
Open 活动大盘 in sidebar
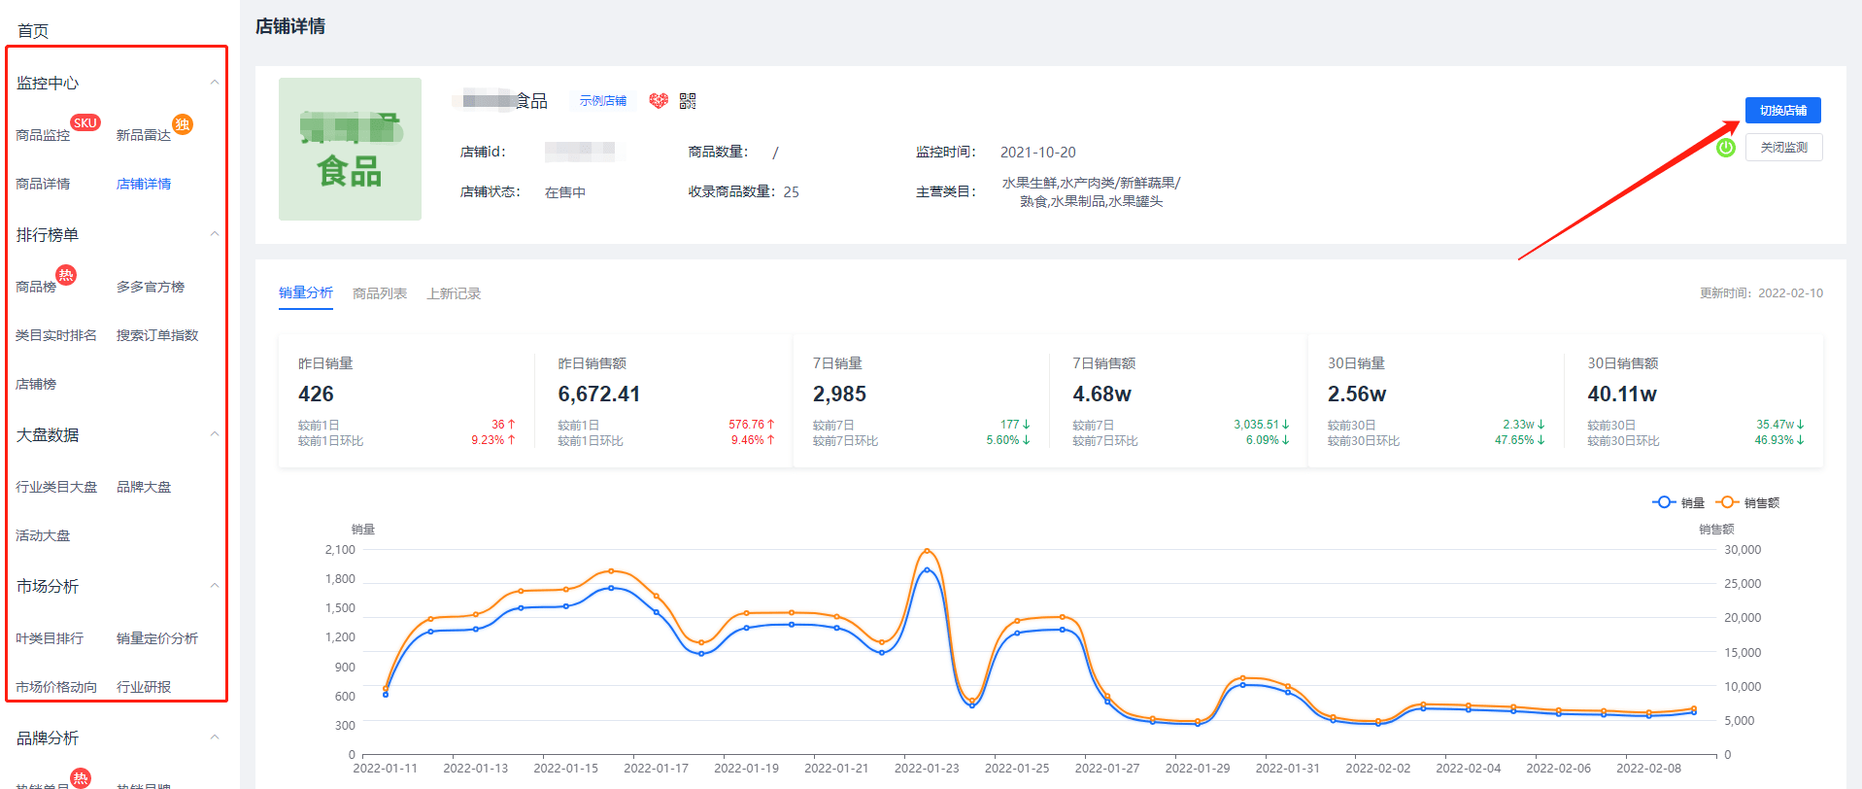[x=43, y=535]
